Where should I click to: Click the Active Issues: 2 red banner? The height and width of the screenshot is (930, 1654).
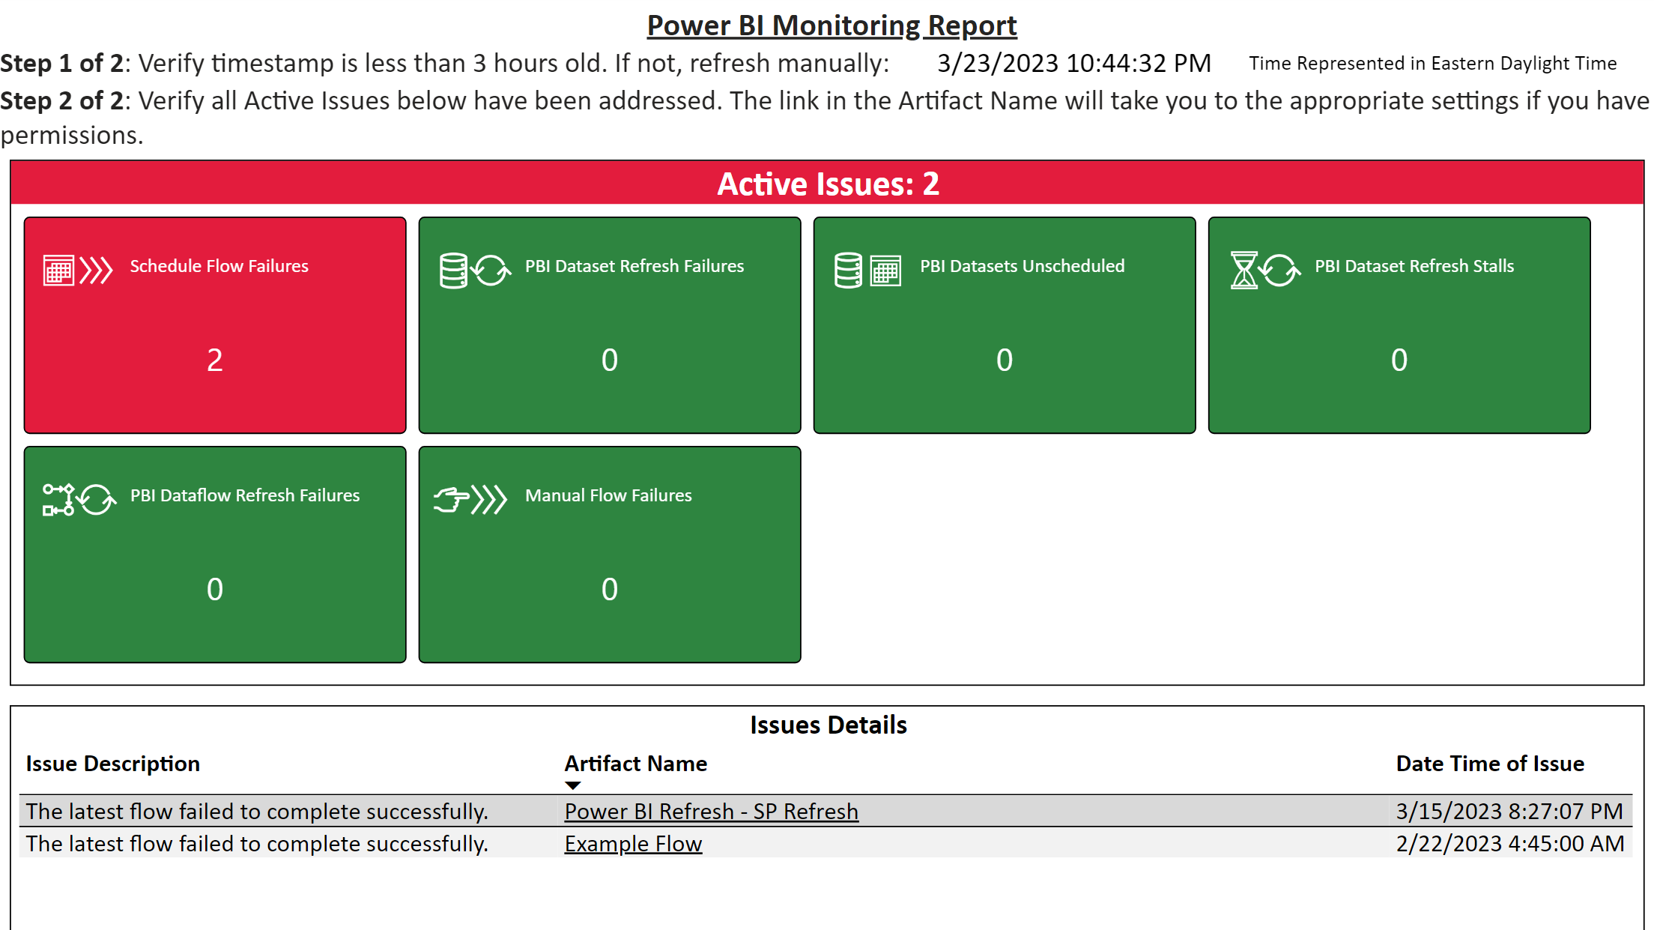click(827, 184)
